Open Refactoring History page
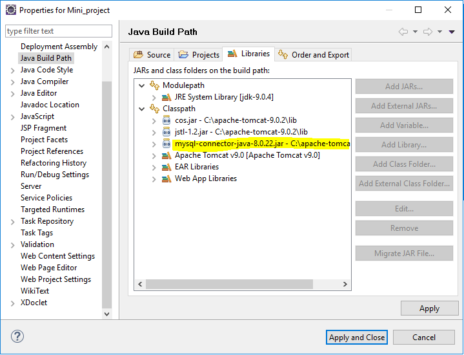464x355 pixels. tap(54, 163)
